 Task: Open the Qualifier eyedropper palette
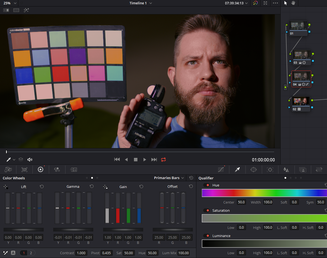237,170
